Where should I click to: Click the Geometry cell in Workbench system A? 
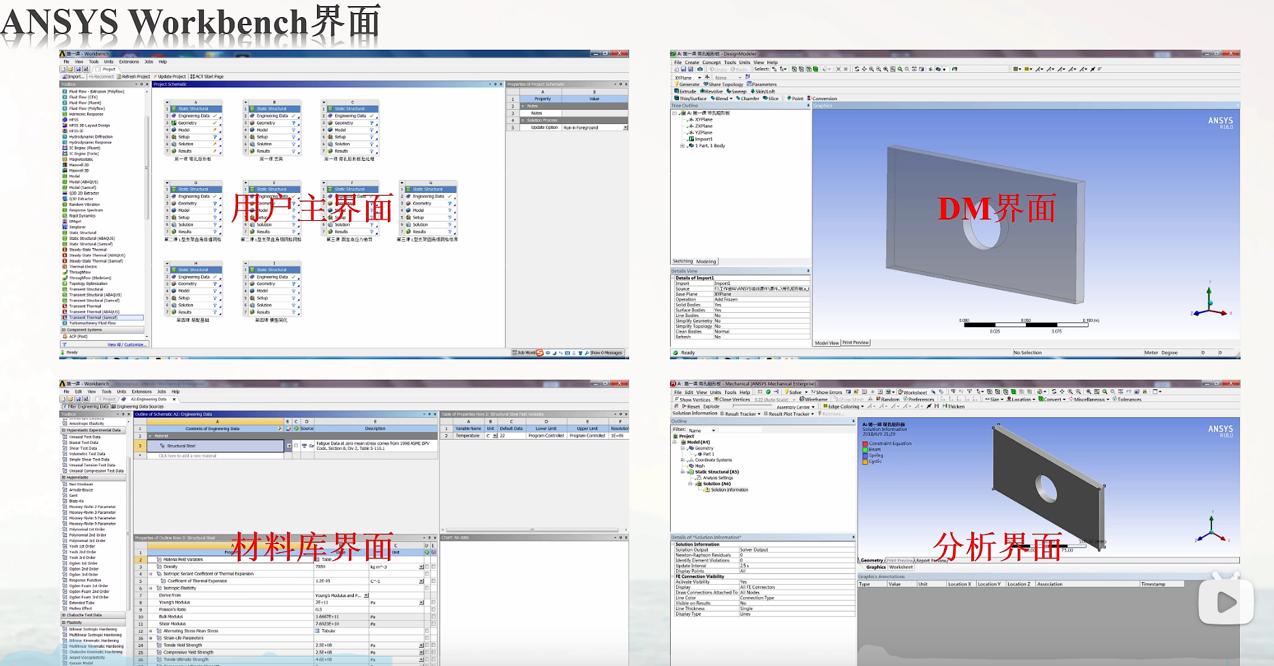tap(196, 123)
